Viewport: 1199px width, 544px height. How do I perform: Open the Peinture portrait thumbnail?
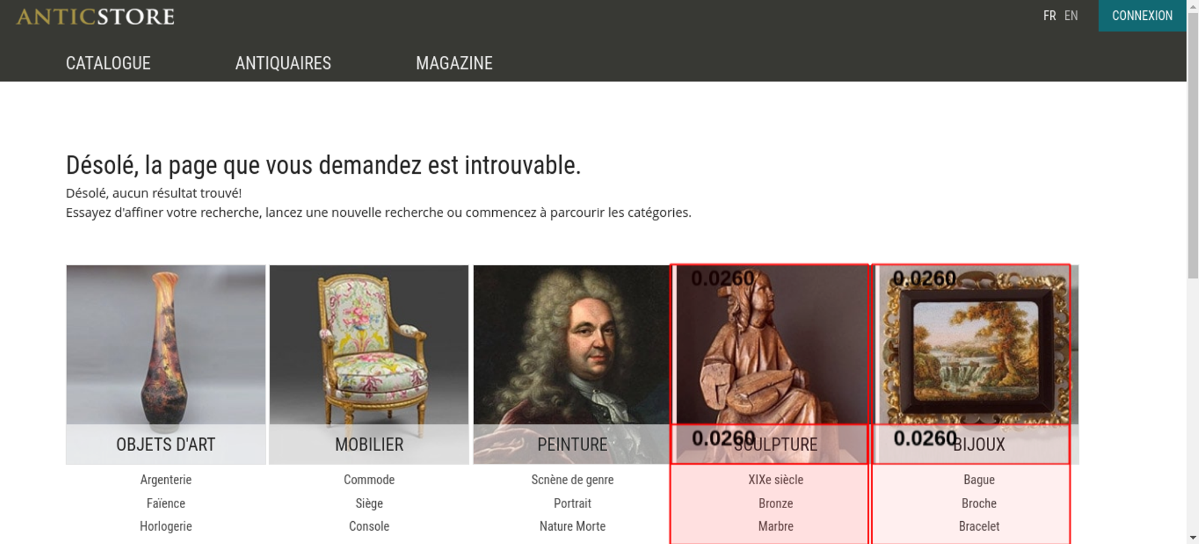571,364
